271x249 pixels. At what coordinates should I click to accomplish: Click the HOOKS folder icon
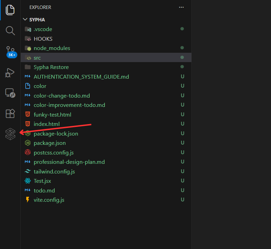pos(28,39)
